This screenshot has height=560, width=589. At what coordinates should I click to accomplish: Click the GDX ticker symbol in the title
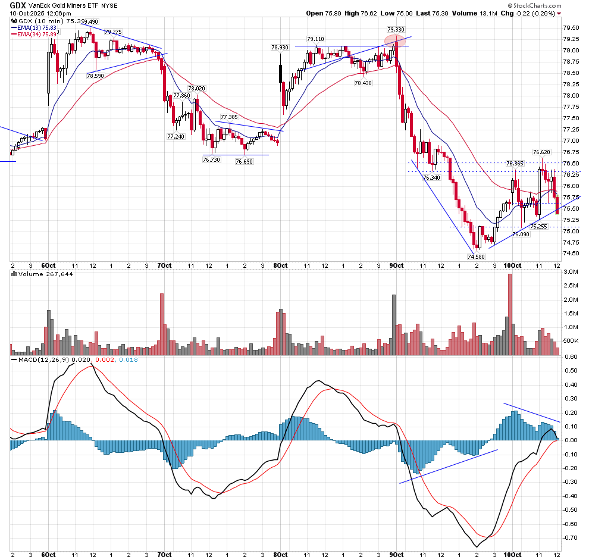point(18,5)
